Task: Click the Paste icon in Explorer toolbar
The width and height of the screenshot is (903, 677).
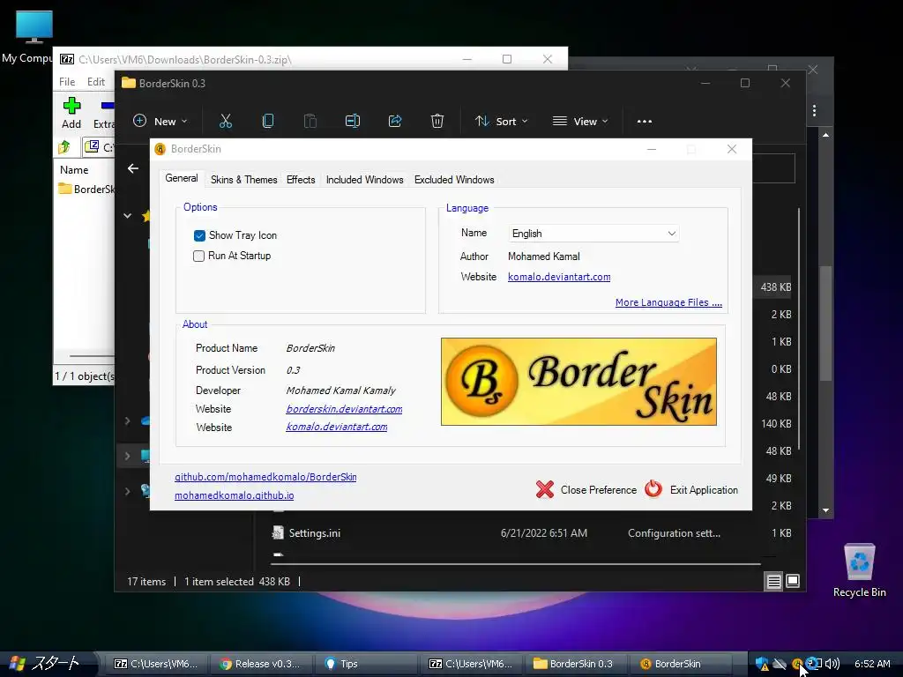Action: coord(310,121)
